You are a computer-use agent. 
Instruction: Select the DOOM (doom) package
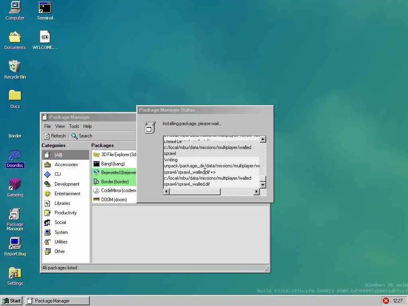click(114, 200)
